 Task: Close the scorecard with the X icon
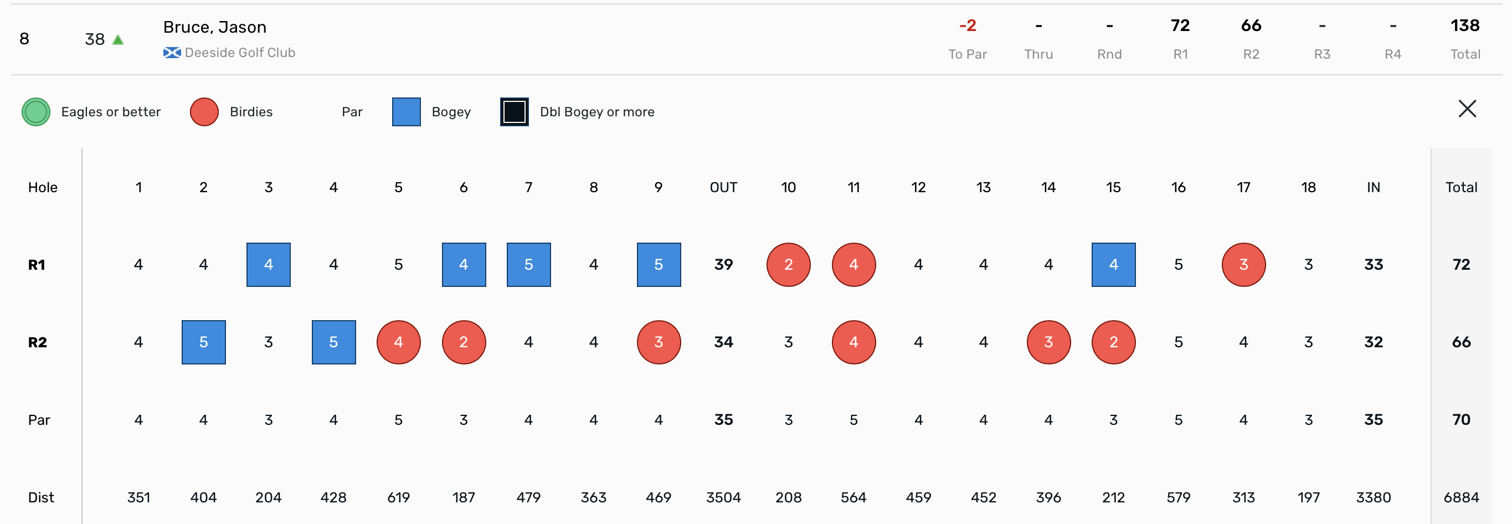1466,109
